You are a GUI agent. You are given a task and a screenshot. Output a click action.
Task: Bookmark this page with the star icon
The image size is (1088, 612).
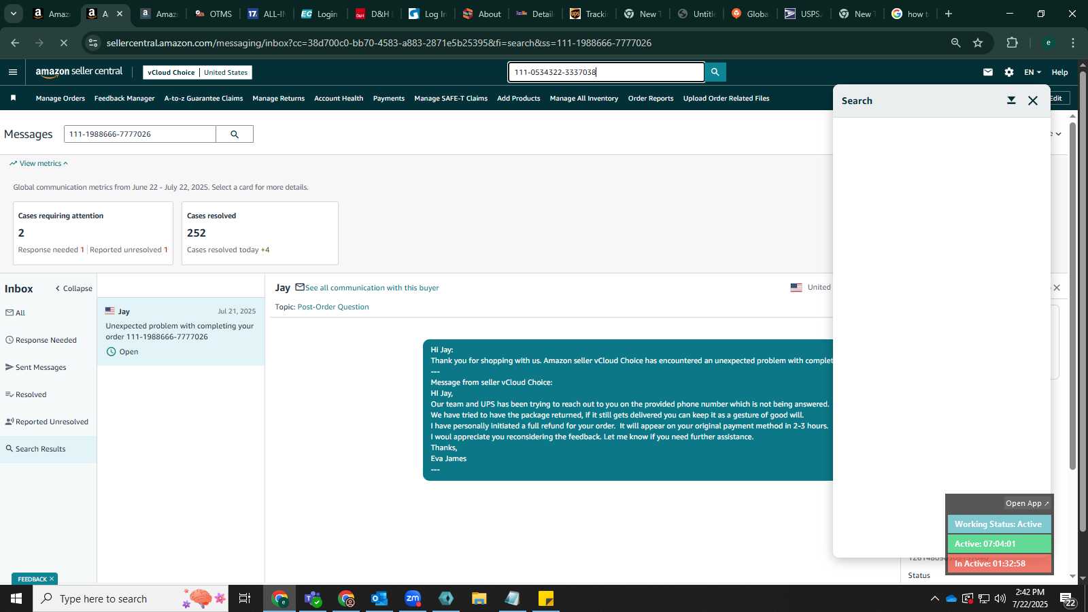pyautogui.click(x=978, y=43)
